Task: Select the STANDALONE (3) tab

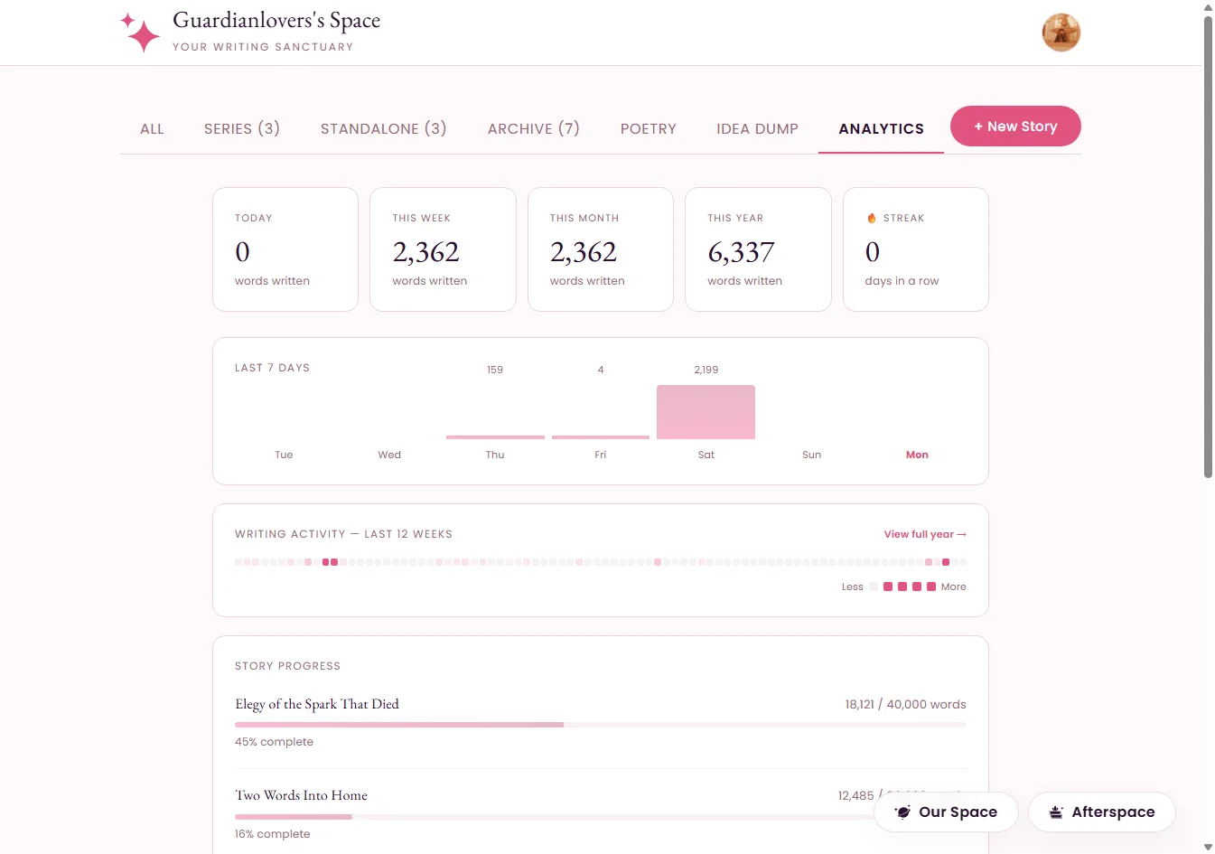Action: coord(384,128)
